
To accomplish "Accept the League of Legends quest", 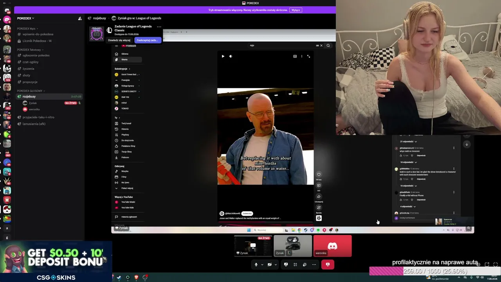I will click(147, 40).
